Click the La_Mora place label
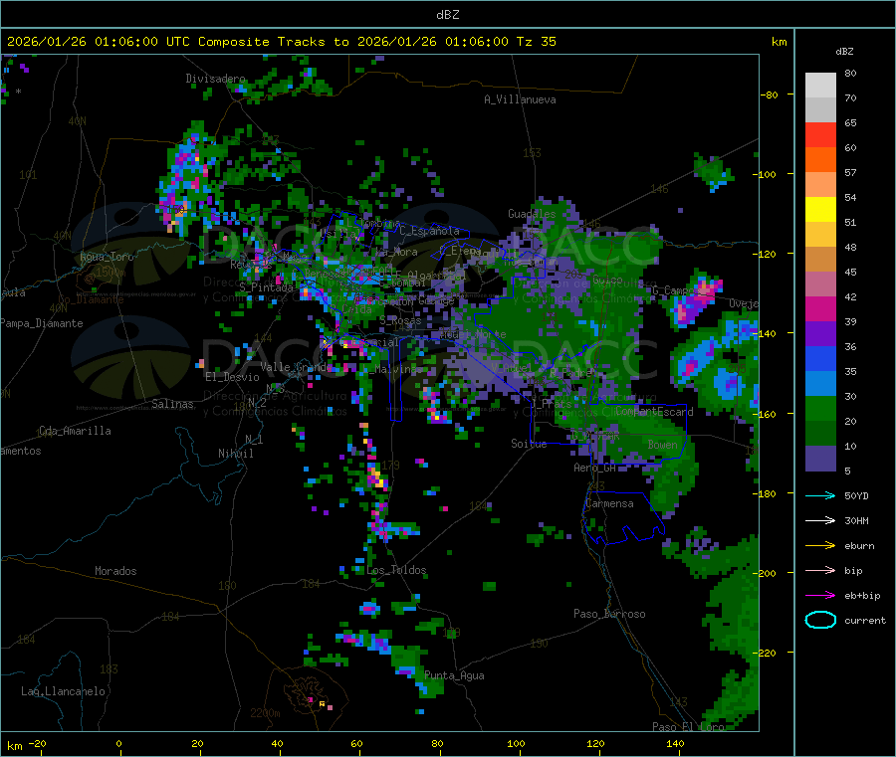 tap(396, 252)
